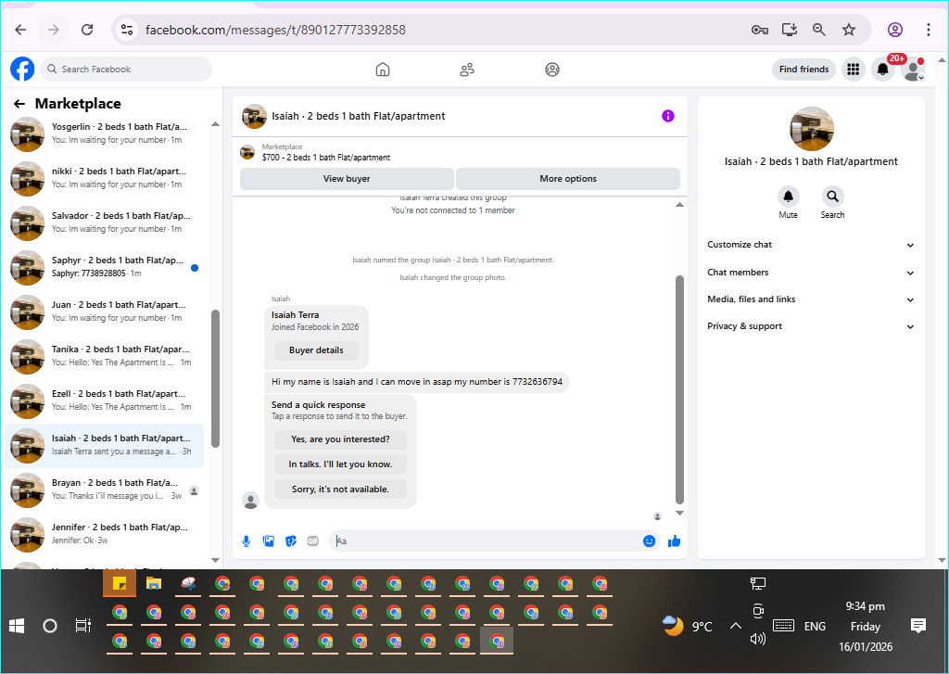Open the Chrome profile icon in toolbar
The height and width of the screenshot is (674, 949).
click(895, 30)
